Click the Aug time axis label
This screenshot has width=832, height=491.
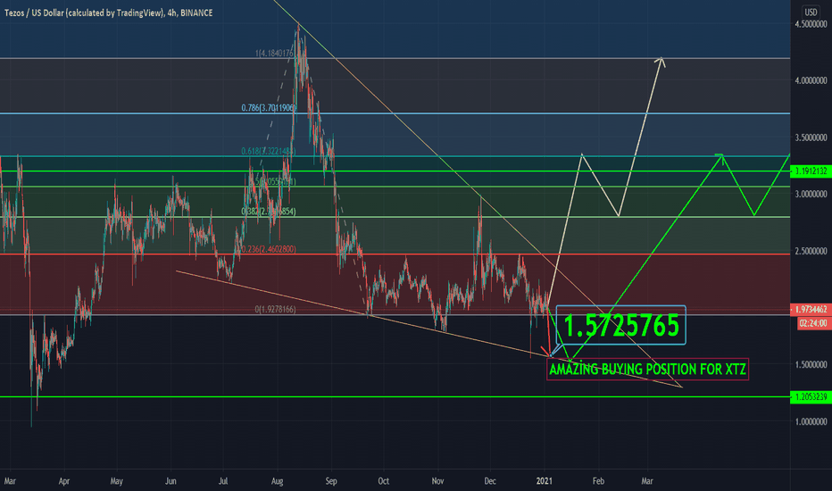(x=277, y=481)
